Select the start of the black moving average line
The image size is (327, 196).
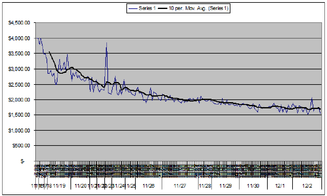pos(49,52)
